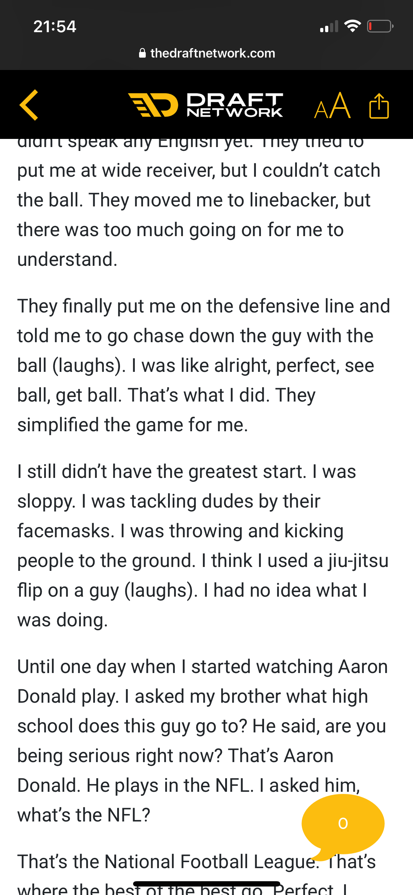Open the AA text size control
Image resolution: width=413 pixels, height=895 pixels.
[x=332, y=106]
